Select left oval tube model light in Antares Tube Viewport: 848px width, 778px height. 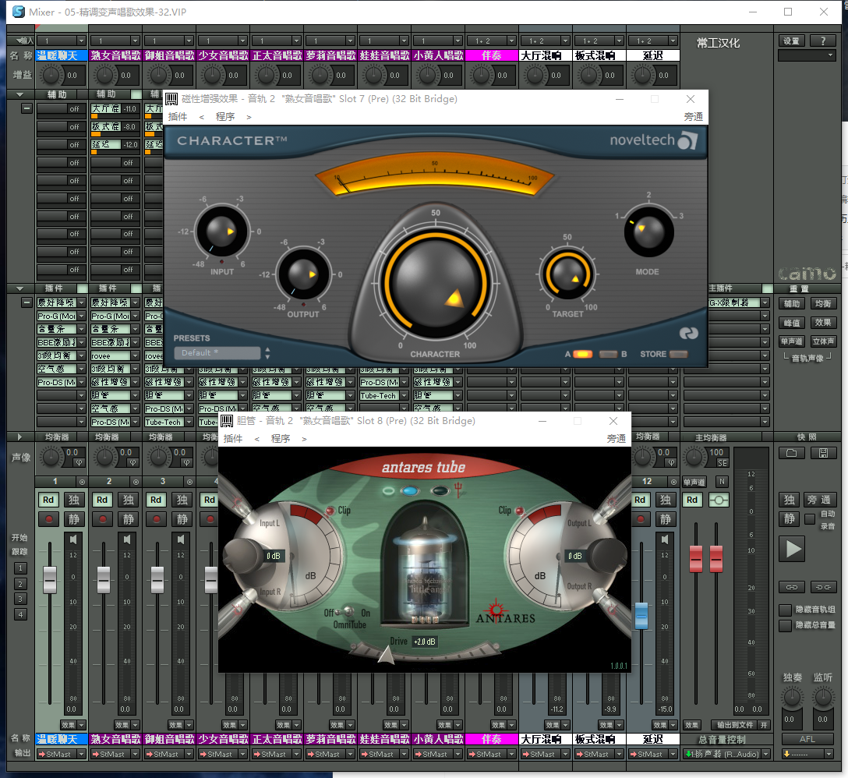click(x=388, y=491)
